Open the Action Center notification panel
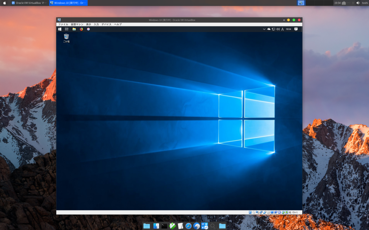This screenshot has width=369, height=230. pos(296,29)
